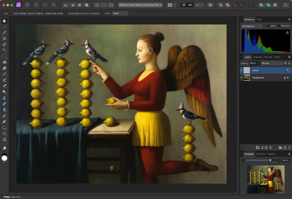Image resolution: width=292 pixels, height=199 pixels.
Task: Switch to the History tab
Action: (272, 154)
